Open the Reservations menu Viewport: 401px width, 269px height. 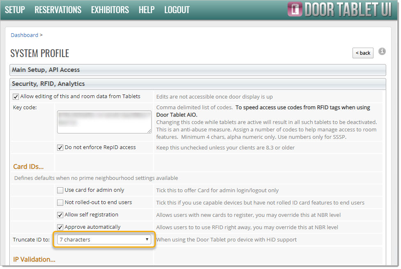coord(58,10)
